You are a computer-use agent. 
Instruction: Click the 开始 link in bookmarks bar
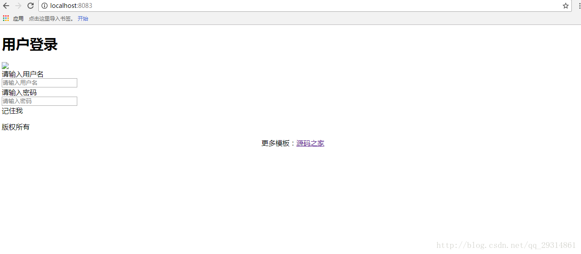click(83, 19)
